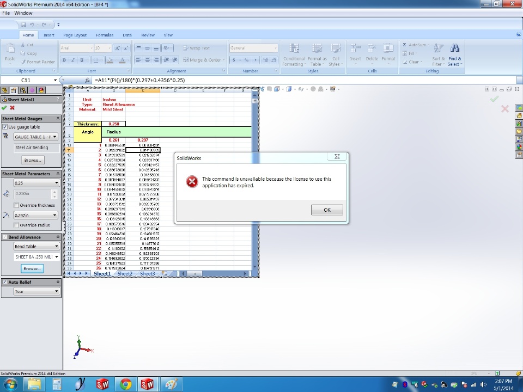
Task: Enable the Override thickness checkbox
Action: [16, 205]
